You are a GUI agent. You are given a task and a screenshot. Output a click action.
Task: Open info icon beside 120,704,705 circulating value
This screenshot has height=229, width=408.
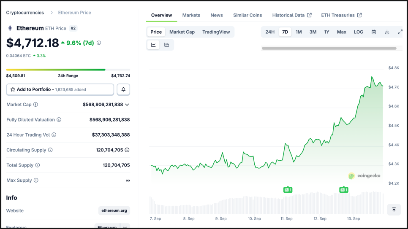point(127,150)
